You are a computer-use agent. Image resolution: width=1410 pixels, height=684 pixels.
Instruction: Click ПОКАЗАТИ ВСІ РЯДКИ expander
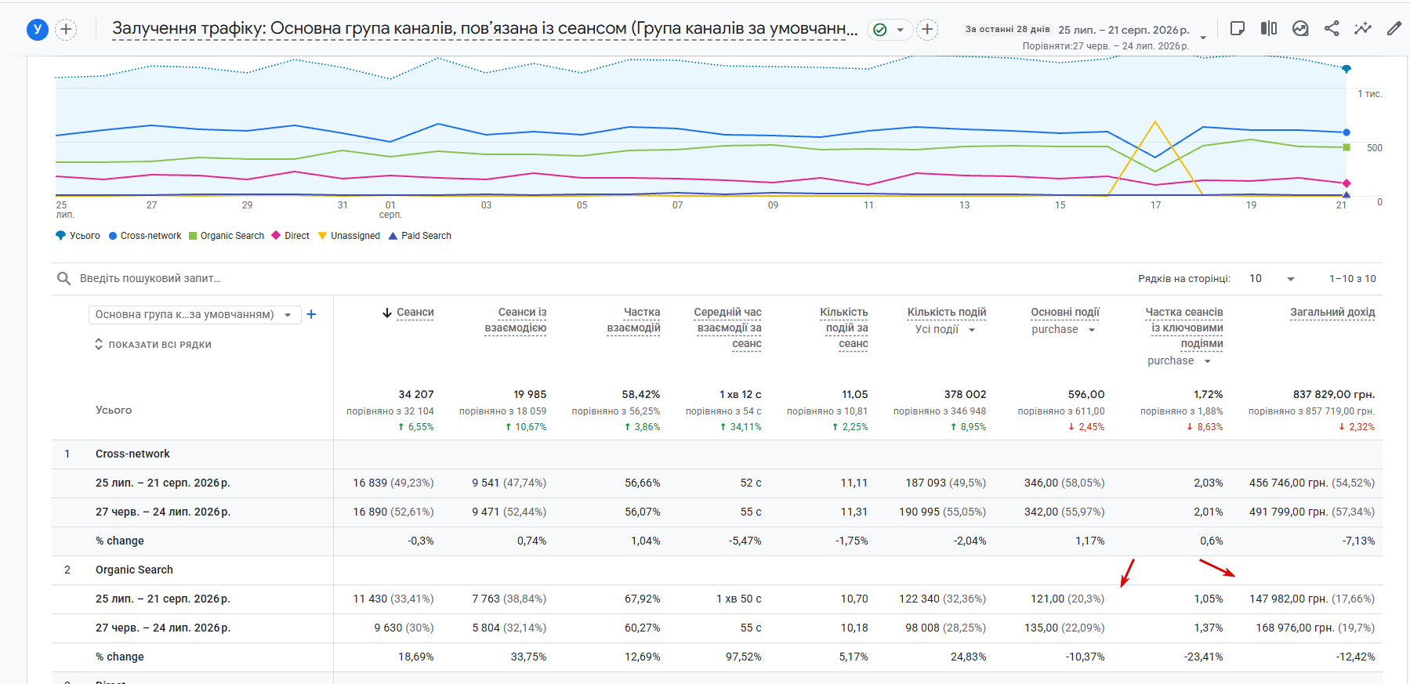click(153, 345)
